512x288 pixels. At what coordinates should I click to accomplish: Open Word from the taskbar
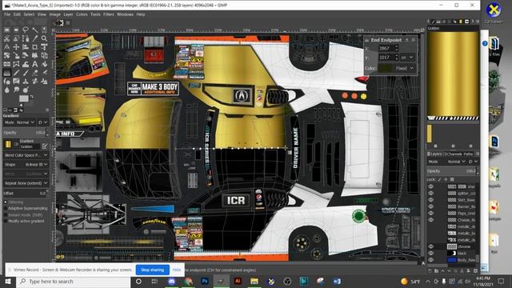[x=337, y=281]
